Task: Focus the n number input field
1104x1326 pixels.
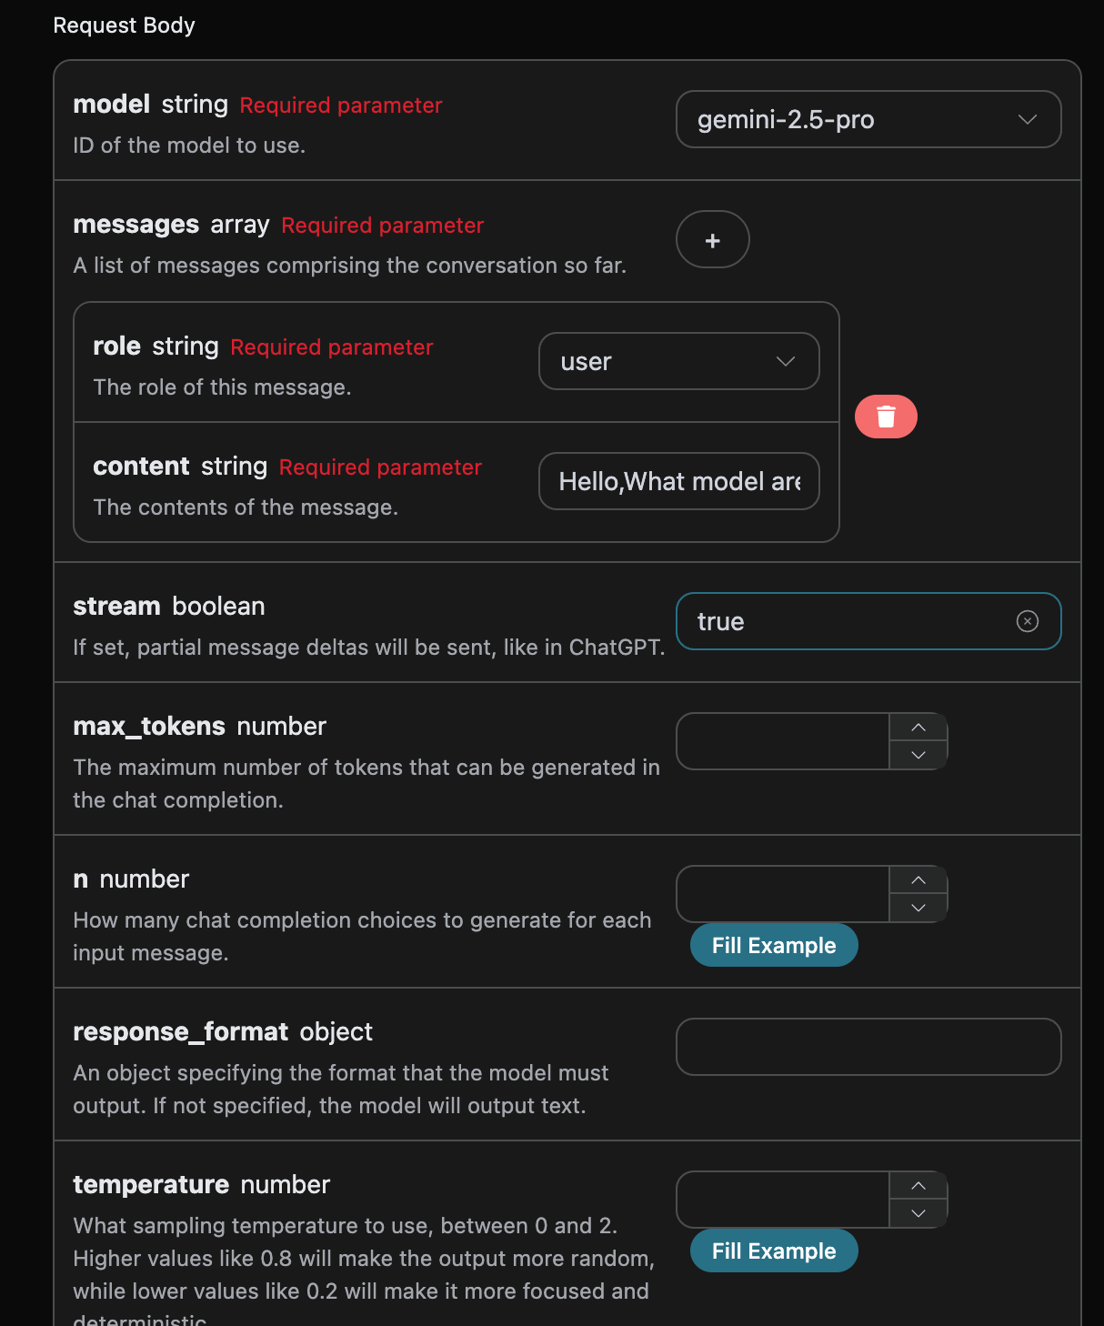Action: click(782, 894)
